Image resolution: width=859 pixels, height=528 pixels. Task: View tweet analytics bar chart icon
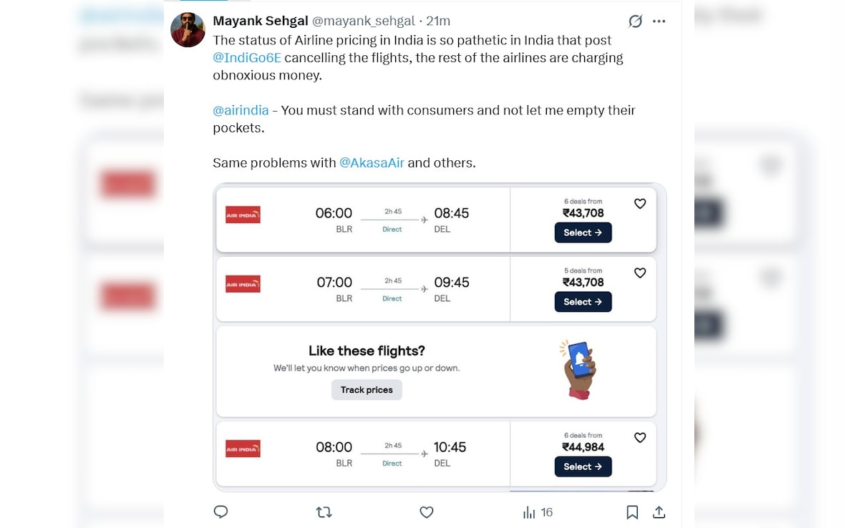(530, 512)
